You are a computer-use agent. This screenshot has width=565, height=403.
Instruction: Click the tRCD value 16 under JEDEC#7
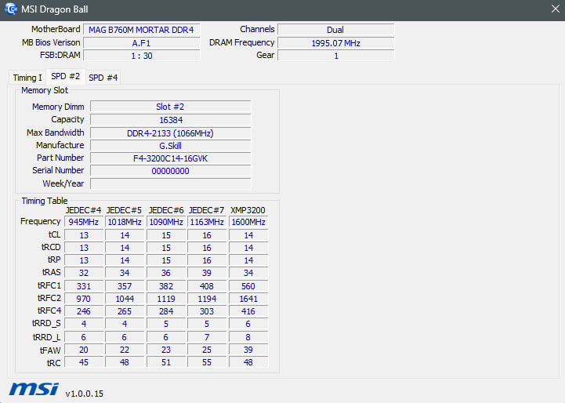coord(207,248)
